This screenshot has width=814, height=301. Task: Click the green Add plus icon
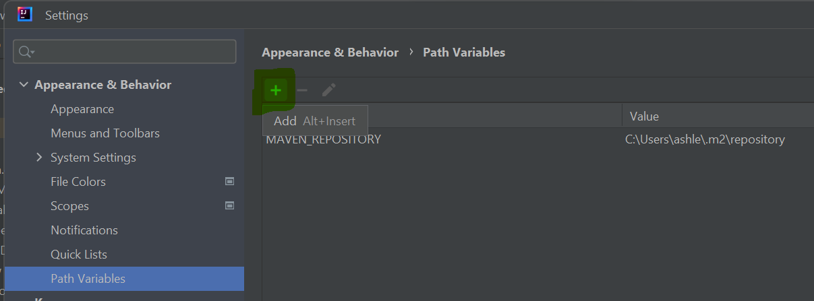pyautogui.click(x=275, y=90)
